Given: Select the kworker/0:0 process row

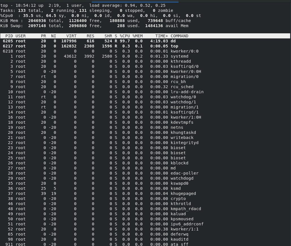Looking at the screenshot, I should pyautogui.click(x=145, y=51).
